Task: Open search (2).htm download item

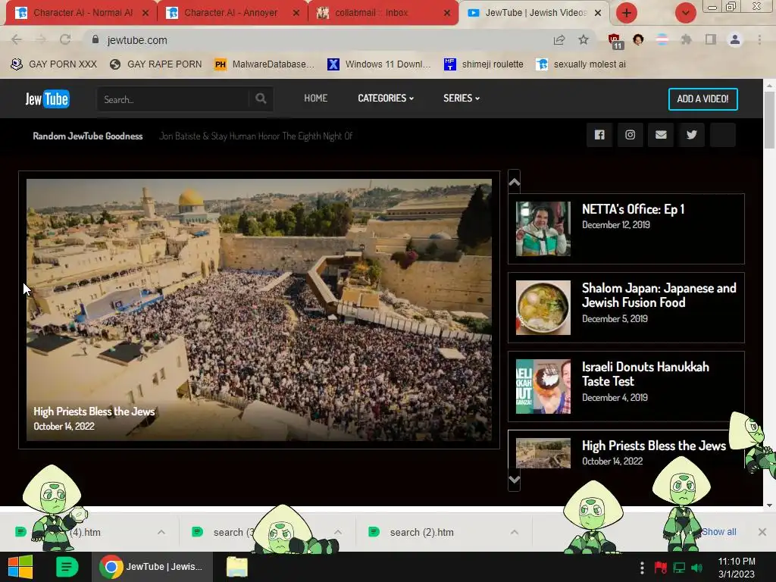Action: [421, 532]
